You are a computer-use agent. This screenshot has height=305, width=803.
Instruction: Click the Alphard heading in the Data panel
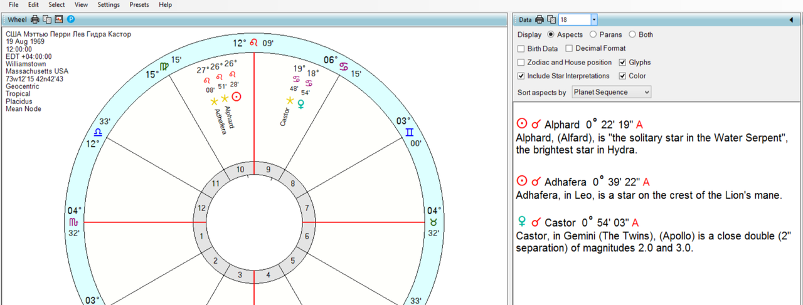[x=561, y=125]
